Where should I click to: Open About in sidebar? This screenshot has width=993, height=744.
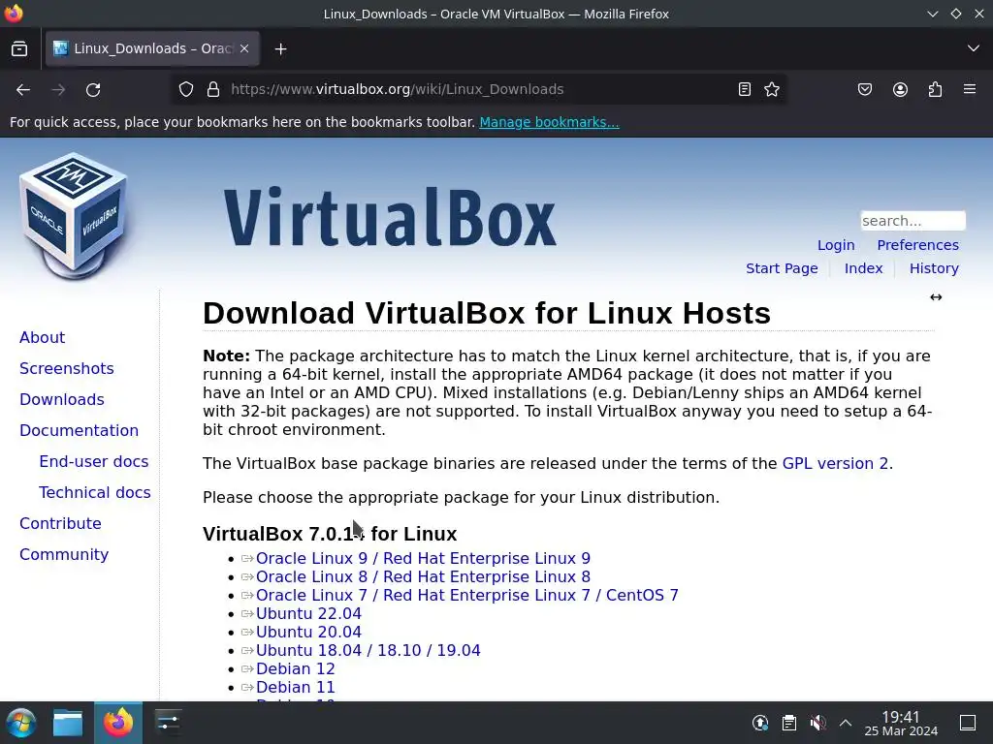[42, 337]
